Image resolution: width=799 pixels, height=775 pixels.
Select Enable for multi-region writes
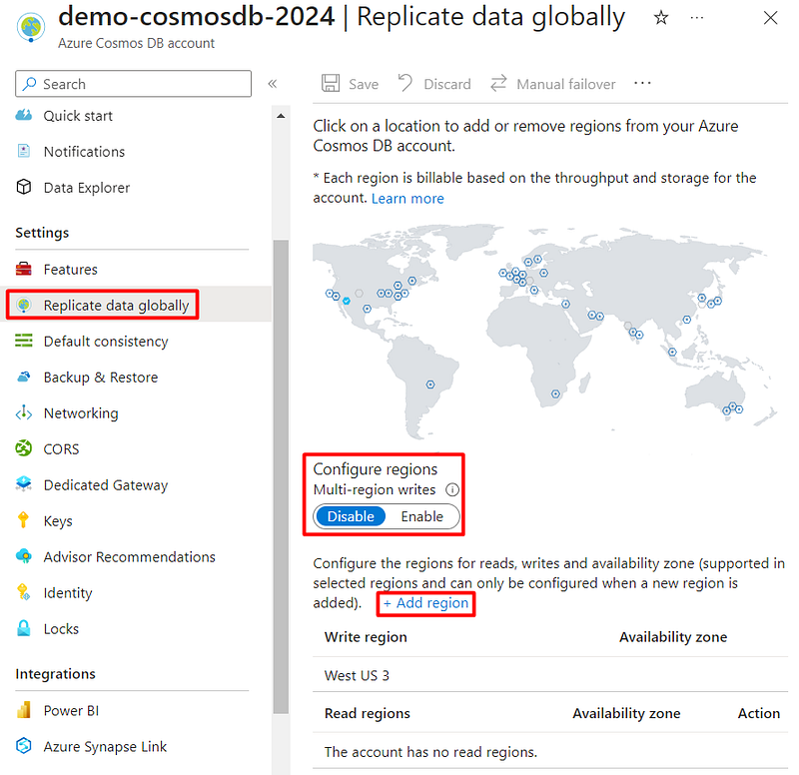[421, 516]
